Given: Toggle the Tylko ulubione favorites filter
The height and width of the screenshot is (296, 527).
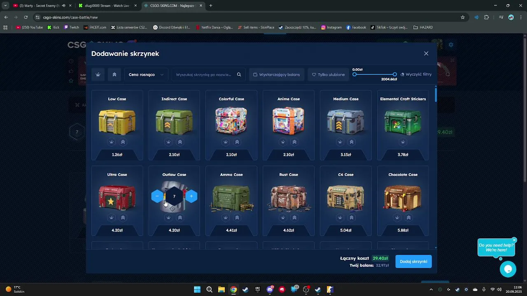Looking at the screenshot, I should [329, 74].
